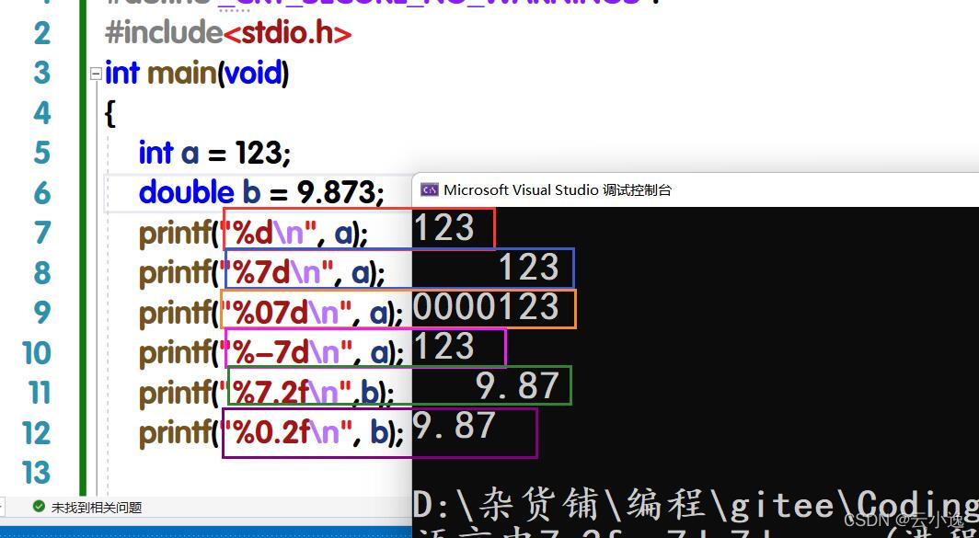Click the CSDN watermark logo text
The width and height of the screenshot is (979, 538).
tap(904, 521)
